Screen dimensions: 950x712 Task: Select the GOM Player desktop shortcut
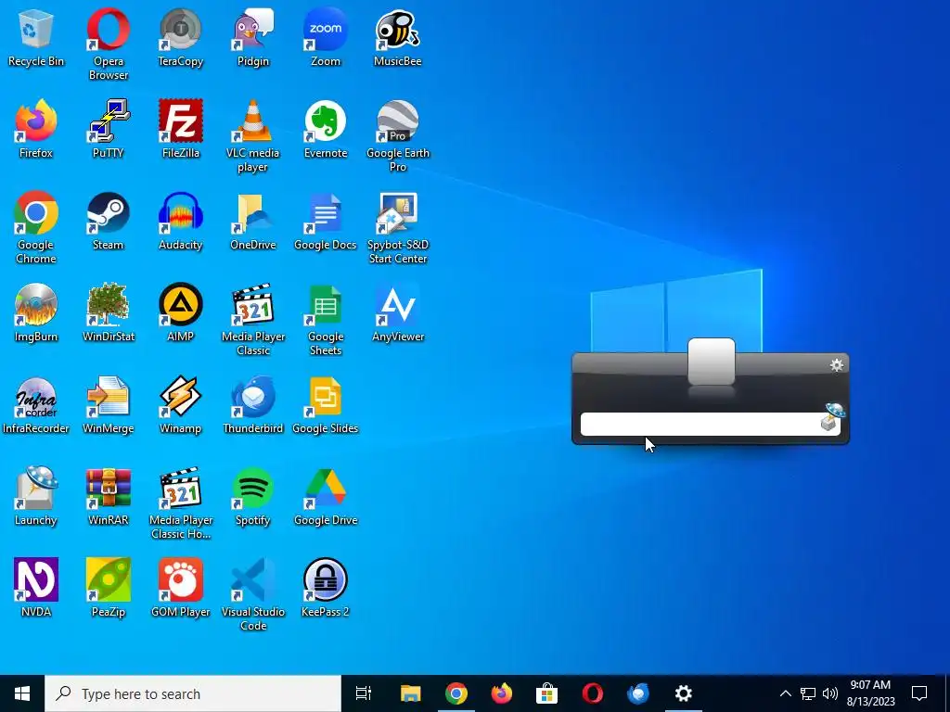(181, 588)
